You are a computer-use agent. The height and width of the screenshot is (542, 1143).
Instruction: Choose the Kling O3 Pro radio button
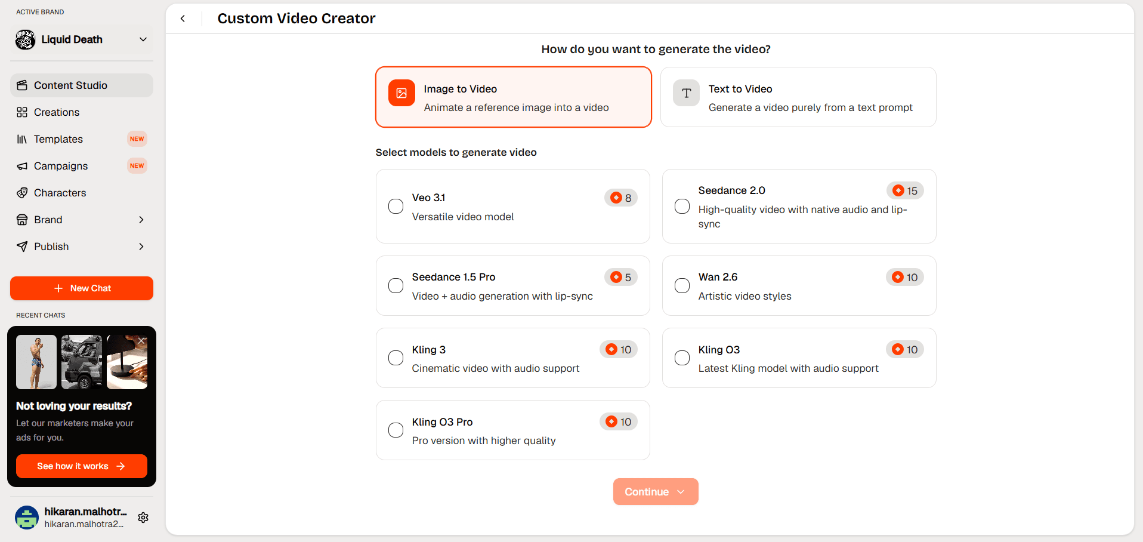396,430
